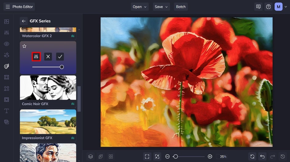The image size is (290, 162).
Task: Click the Comic Noir GFX label
Action: (35, 104)
